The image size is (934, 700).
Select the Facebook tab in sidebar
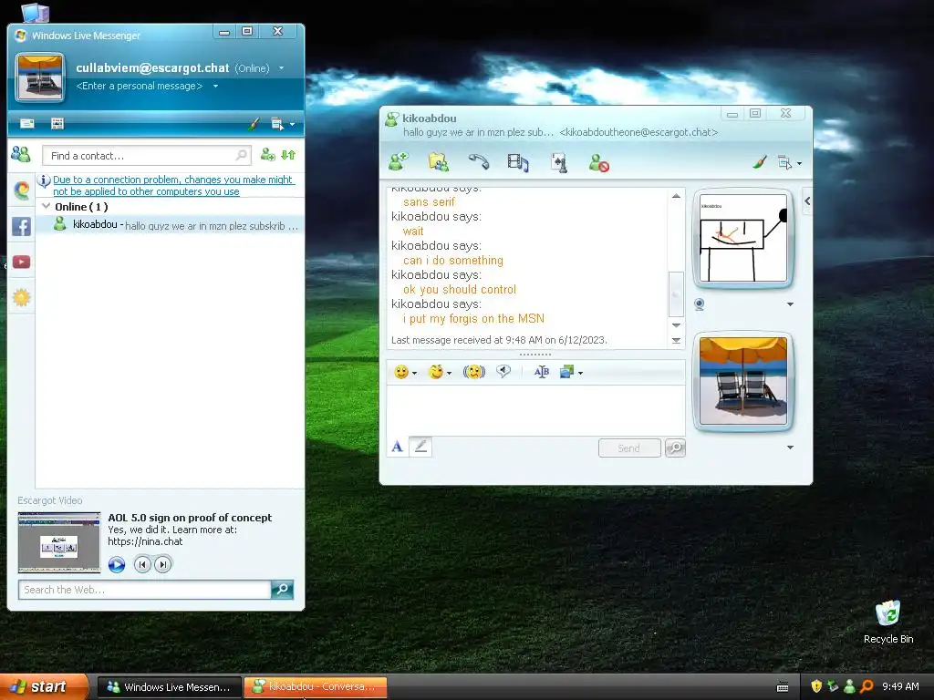pyautogui.click(x=22, y=226)
